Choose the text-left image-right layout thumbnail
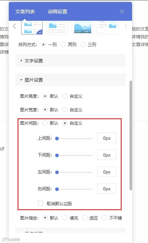 (108, 27)
